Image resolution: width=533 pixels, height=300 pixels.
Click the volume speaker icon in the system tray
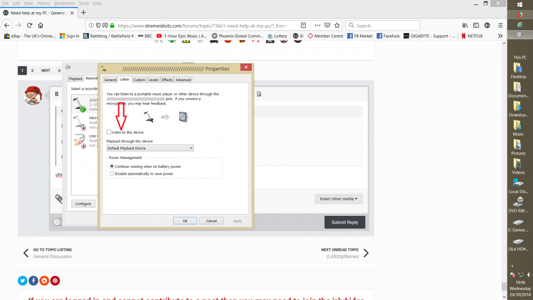529,274
